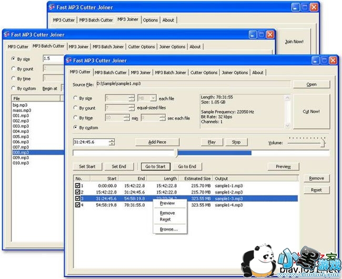Click the Preview button above piece list
The height and width of the screenshot is (279, 342).
click(283, 167)
